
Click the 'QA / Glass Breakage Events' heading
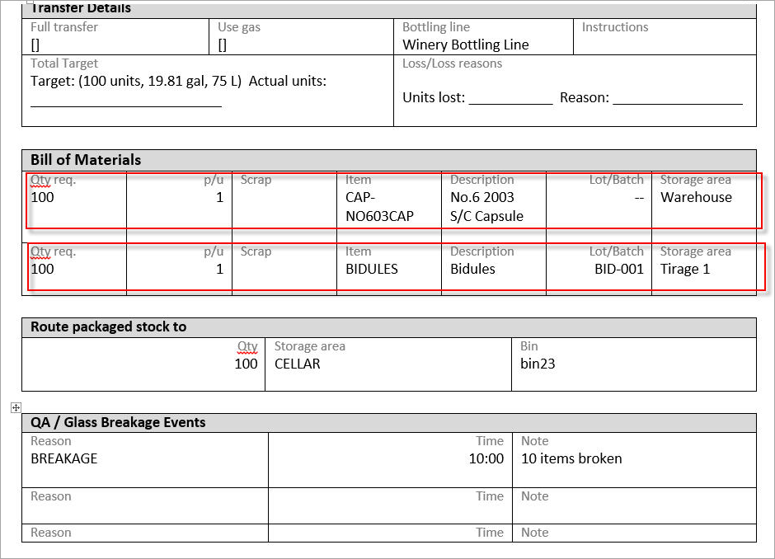118,422
